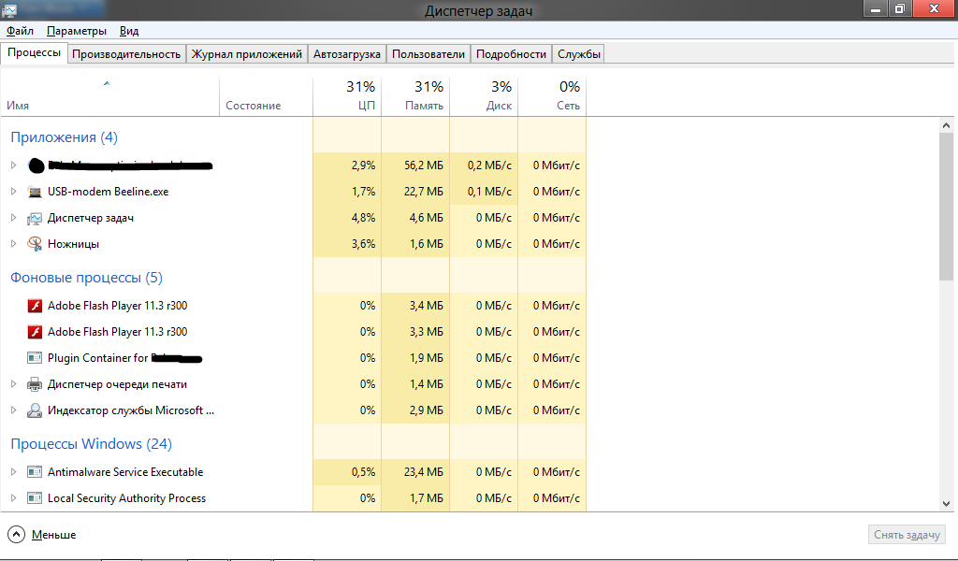Select the Ножницы scissors icon
Image resolution: width=958 pixels, height=561 pixels.
click(x=35, y=244)
